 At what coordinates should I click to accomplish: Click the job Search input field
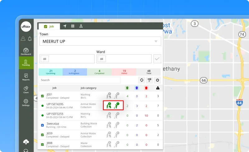[79, 80]
